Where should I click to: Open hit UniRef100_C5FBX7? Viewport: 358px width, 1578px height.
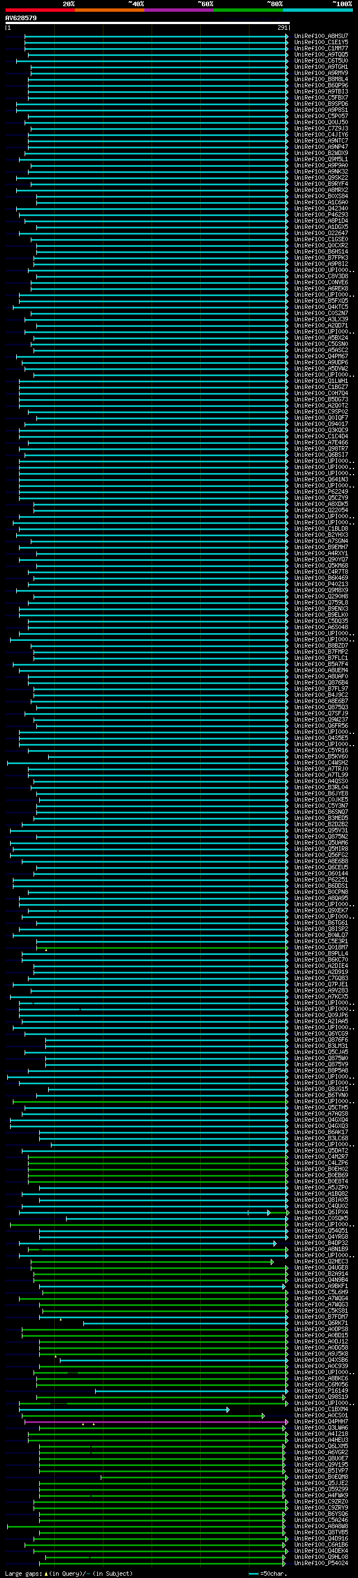tap(321, 97)
